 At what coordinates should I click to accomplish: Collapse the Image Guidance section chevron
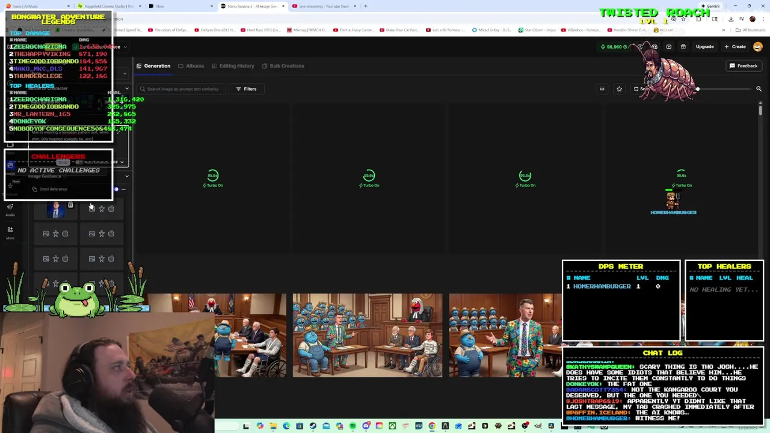point(126,176)
